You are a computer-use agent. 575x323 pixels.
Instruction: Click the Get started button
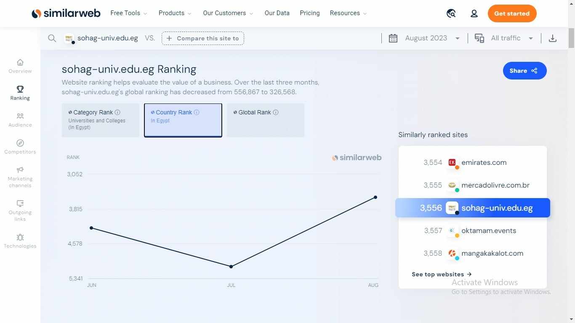point(512,13)
